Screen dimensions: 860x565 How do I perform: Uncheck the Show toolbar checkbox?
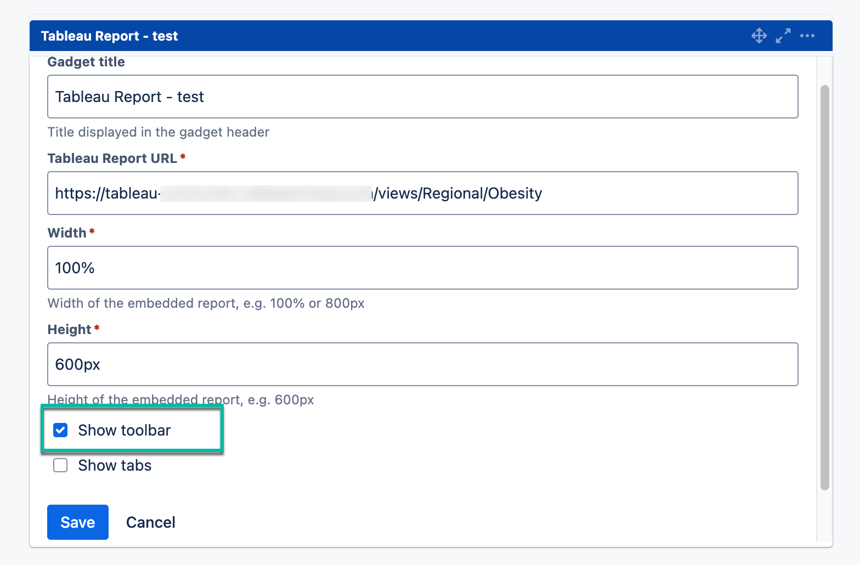pos(60,430)
